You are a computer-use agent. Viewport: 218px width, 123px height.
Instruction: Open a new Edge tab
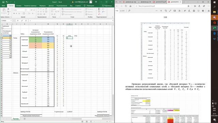click(x=184, y=2)
